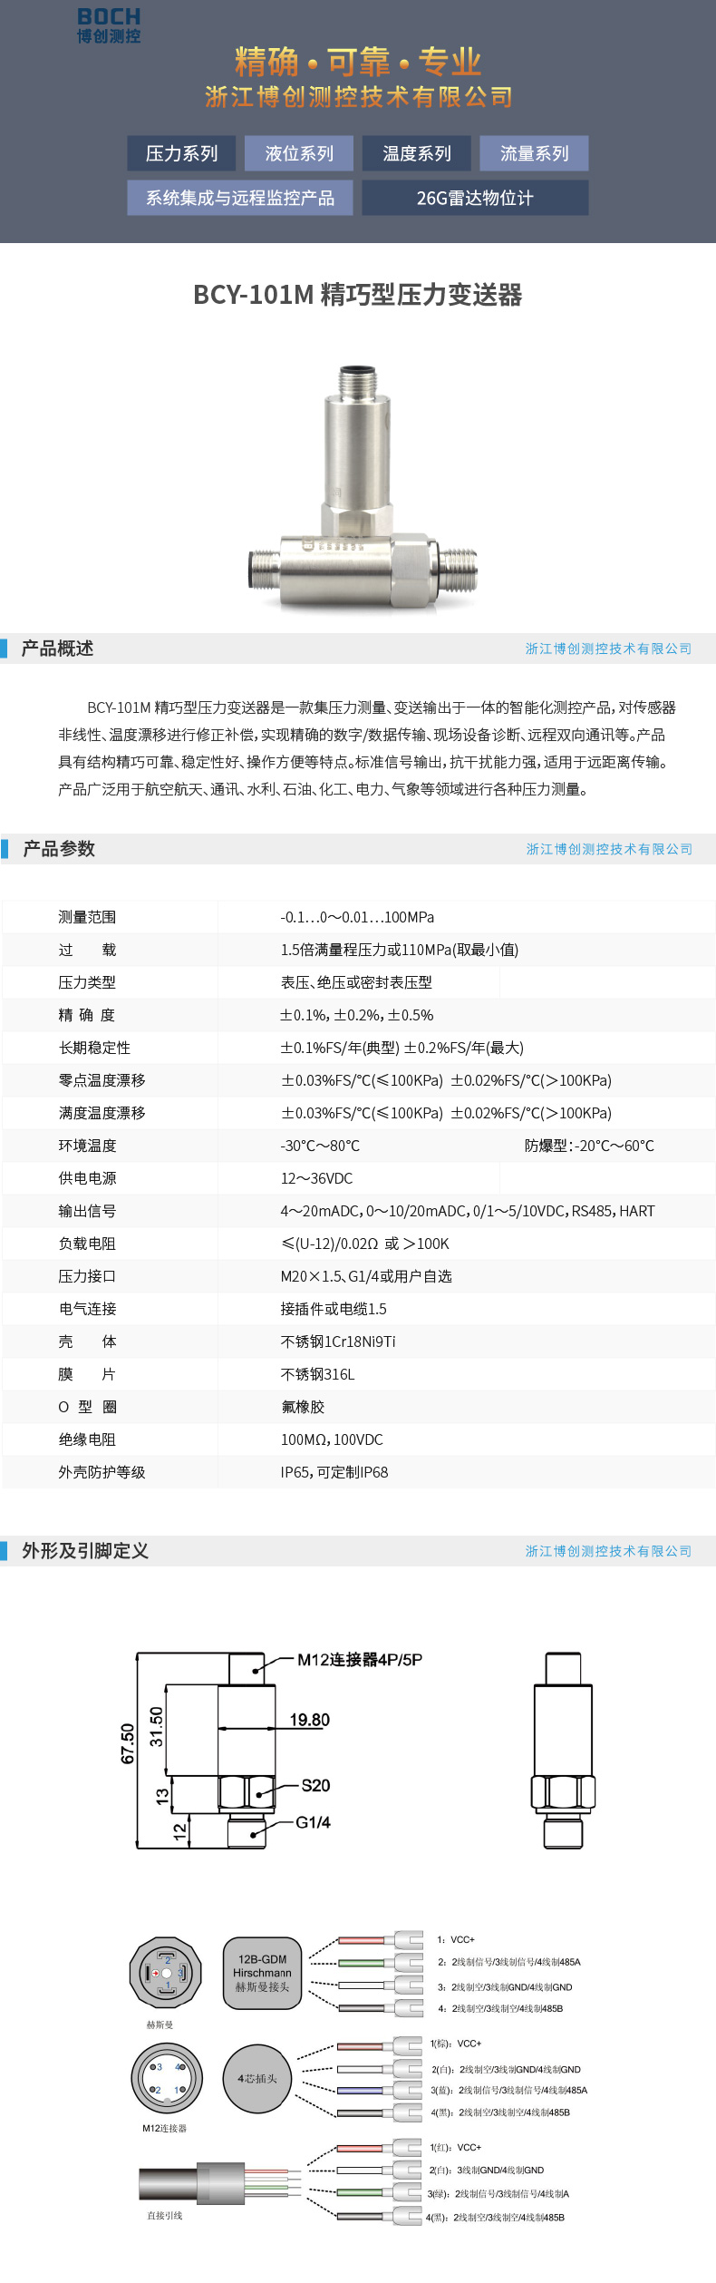The height and width of the screenshot is (2283, 716).
Task: Select the 压力类型 value 表压、绝压或密封表压型
Action: click(356, 982)
